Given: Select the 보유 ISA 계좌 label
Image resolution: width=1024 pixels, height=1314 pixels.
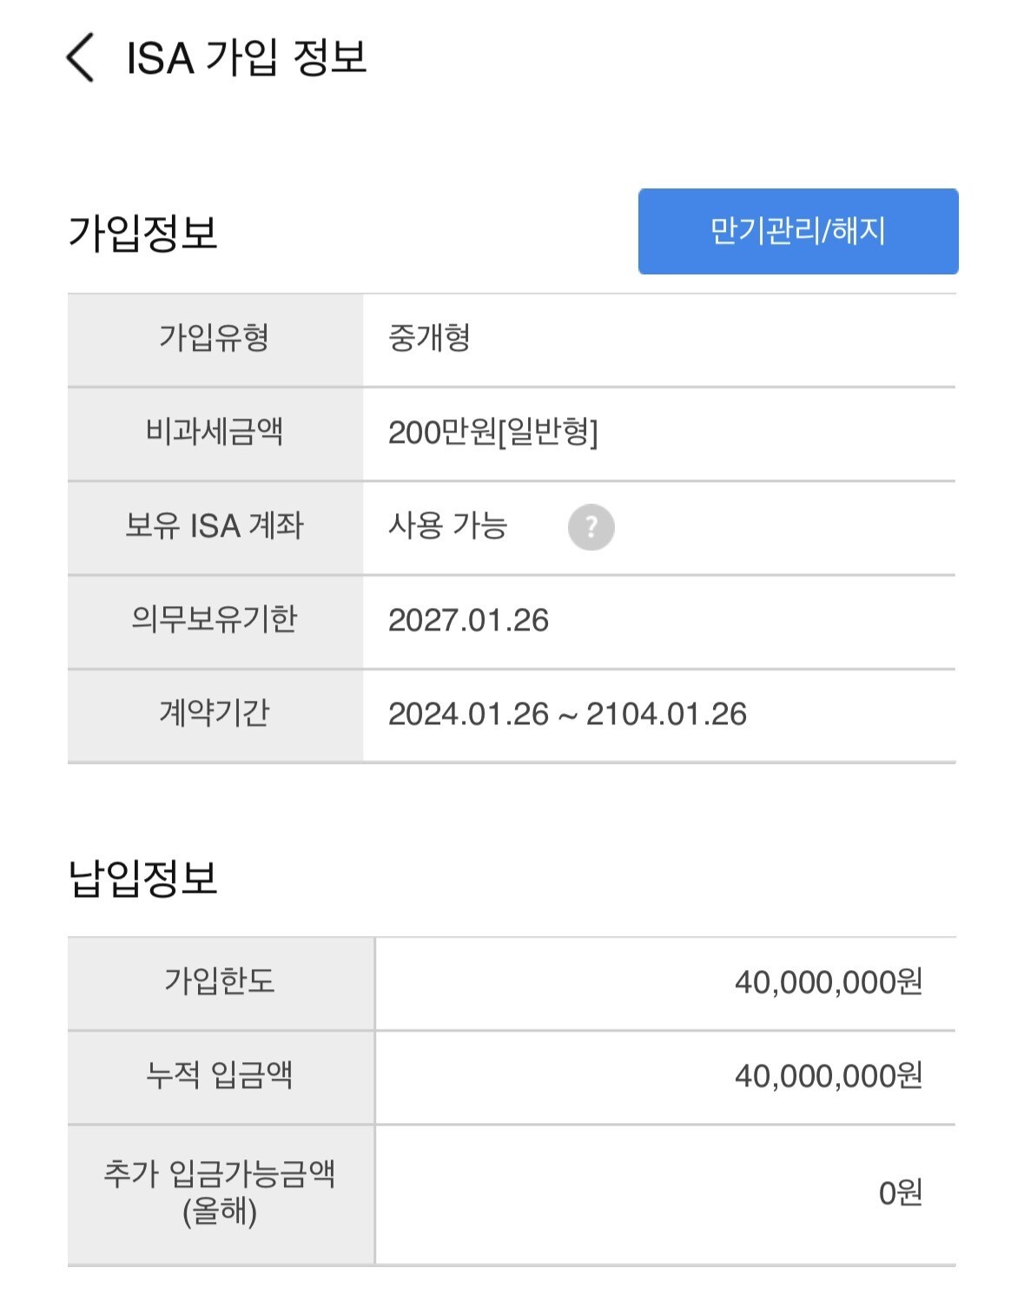Looking at the screenshot, I should point(215,526).
